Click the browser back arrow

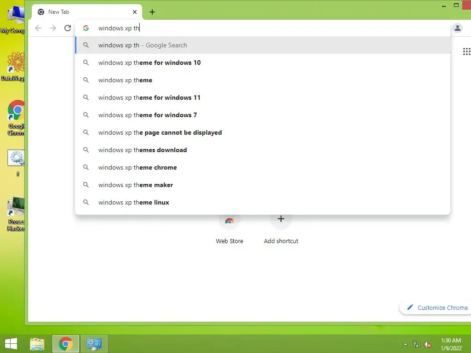[x=38, y=28]
